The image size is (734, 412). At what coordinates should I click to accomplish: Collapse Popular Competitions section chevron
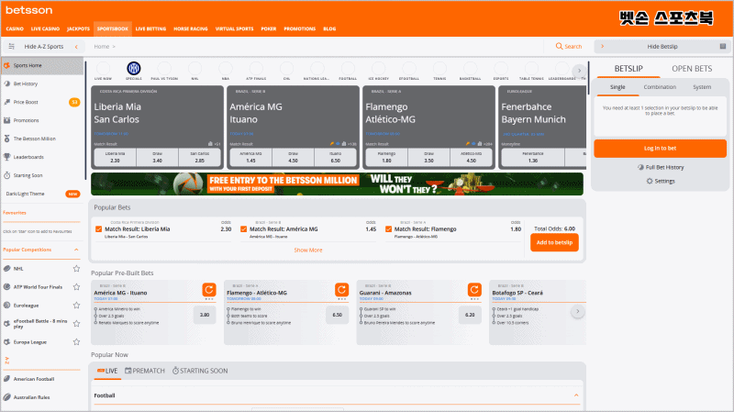point(76,250)
